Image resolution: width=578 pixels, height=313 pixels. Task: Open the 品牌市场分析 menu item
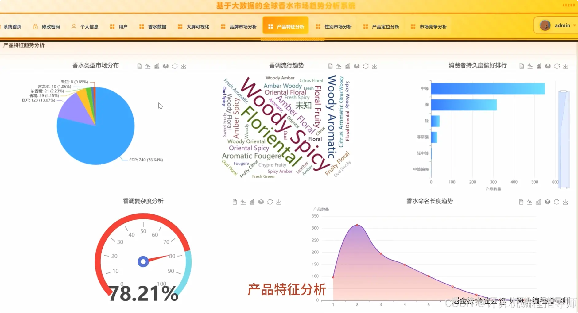tap(242, 26)
